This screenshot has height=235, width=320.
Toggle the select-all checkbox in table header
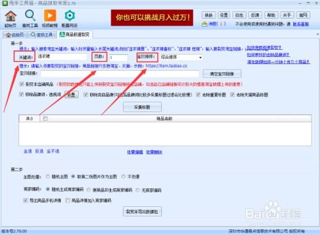(x=45, y=119)
